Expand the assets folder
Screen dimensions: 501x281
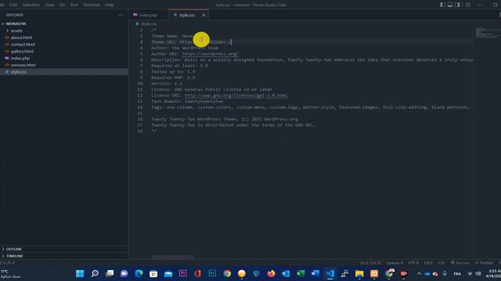tap(64, 30)
